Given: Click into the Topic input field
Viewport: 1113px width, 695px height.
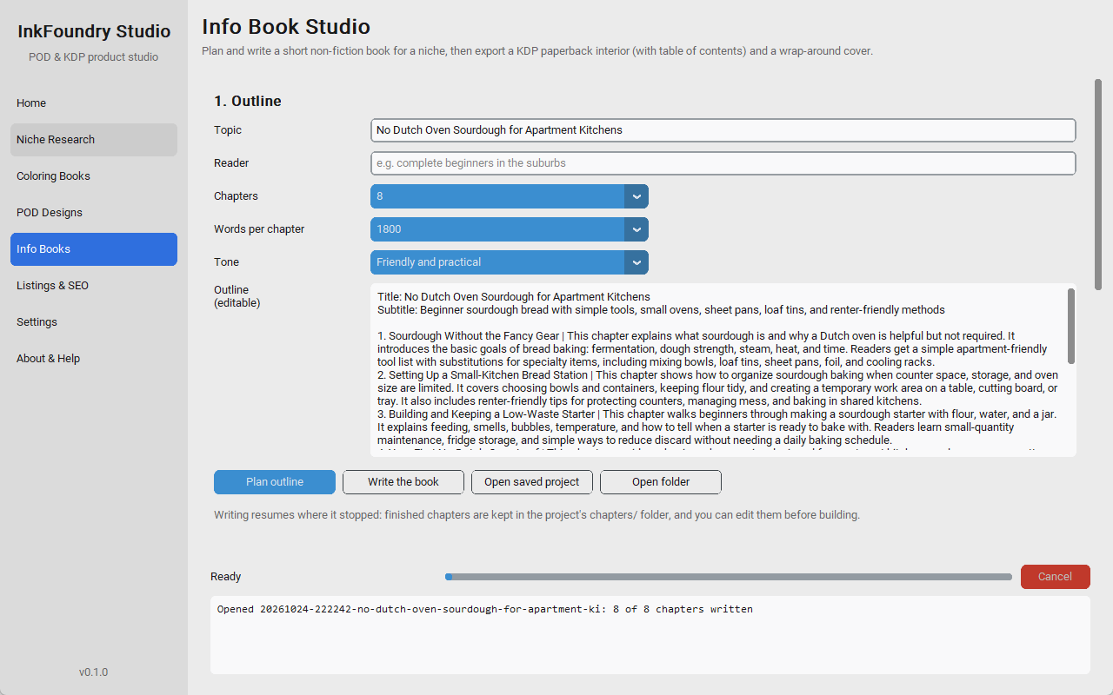Looking at the screenshot, I should 723,130.
